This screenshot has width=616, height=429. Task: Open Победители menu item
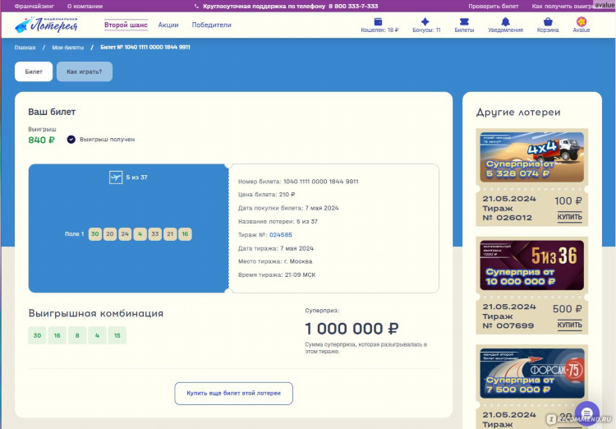click(x=211, y=25)
